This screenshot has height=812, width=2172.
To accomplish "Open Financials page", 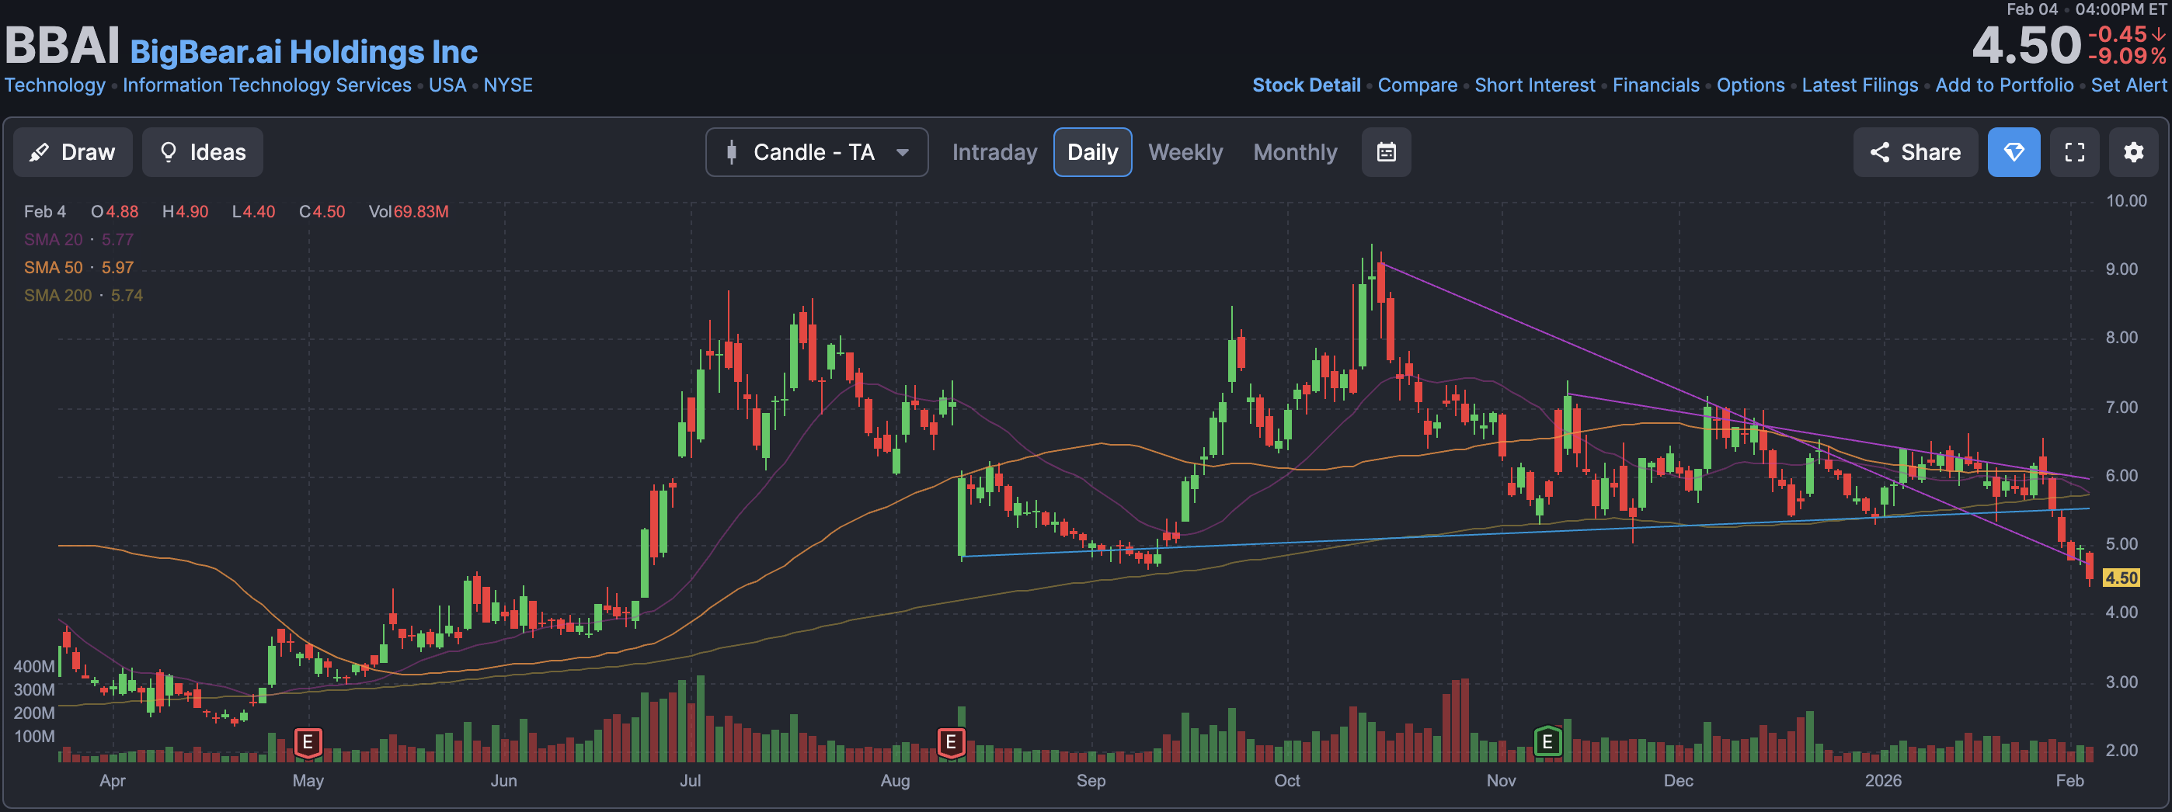I will click(1656, 85).
